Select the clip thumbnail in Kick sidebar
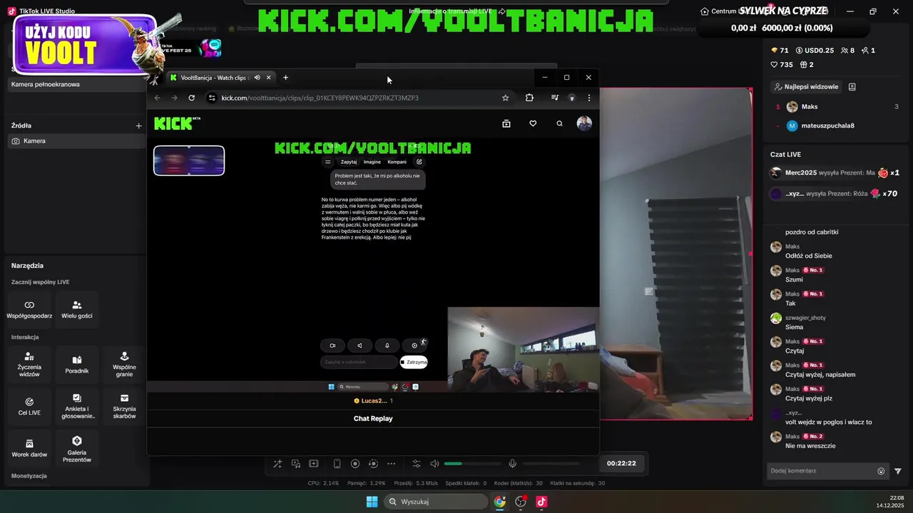Screen dimensions: 913x513 (189, 160)
